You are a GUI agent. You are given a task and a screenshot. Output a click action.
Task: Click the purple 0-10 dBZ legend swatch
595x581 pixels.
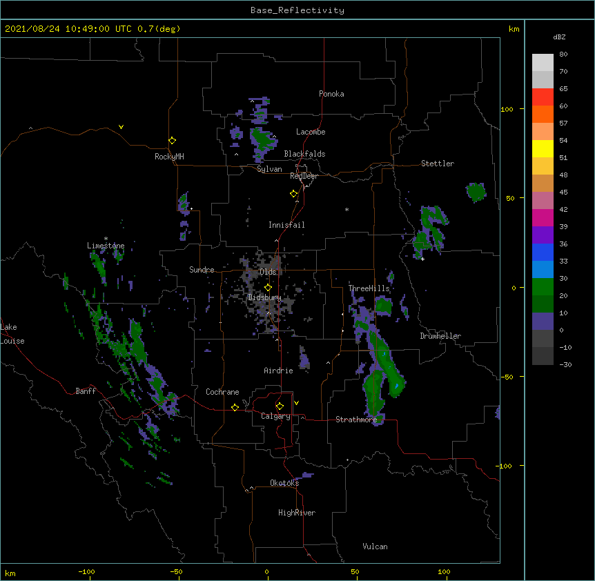[x=543, y=322]
